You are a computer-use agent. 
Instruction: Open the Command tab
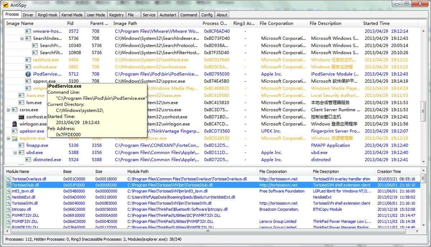tap(189, 15)
